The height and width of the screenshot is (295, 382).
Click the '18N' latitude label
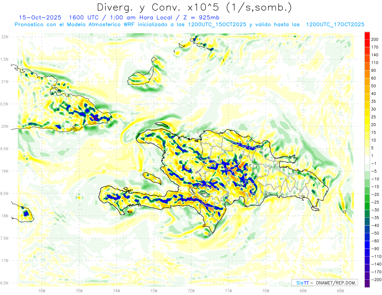(5, 216)
